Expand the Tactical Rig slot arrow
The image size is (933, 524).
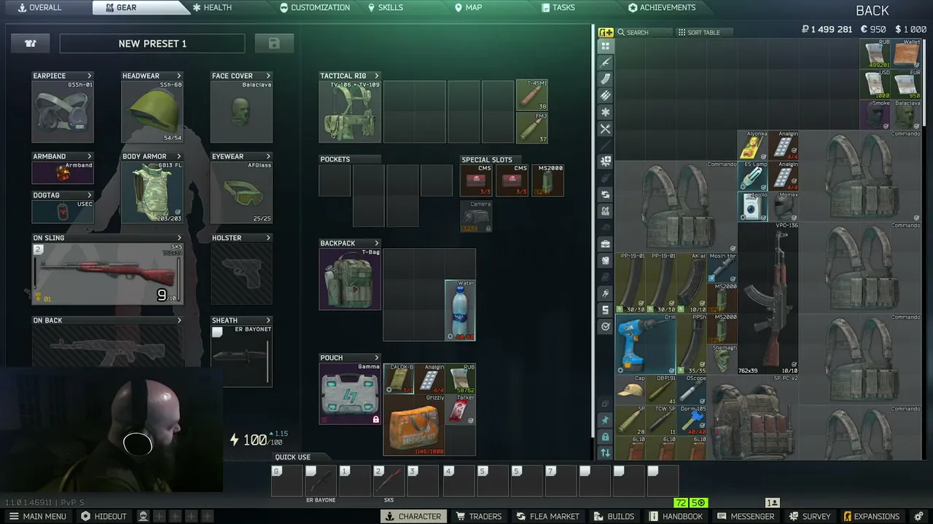(377, 76)
